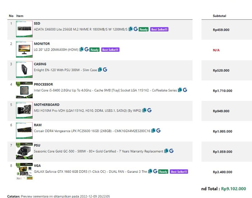Click Corsair DDR4 Vengeance LPX text

pos(92,131)
